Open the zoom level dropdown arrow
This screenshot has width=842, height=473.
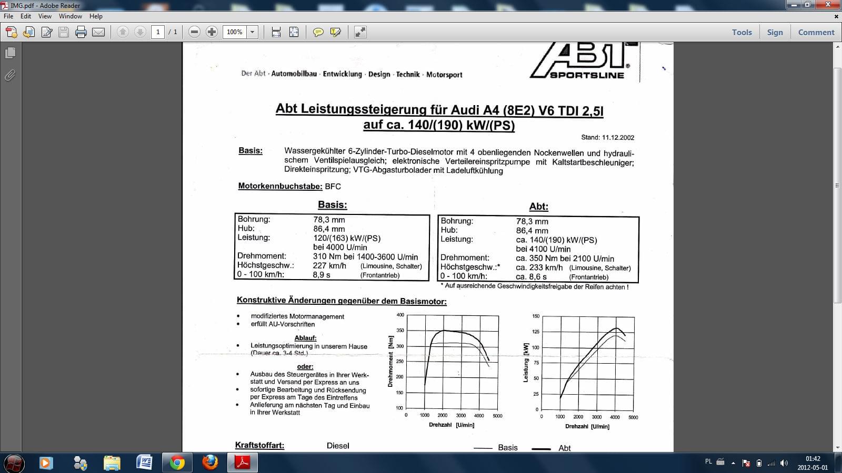[253, 32]
